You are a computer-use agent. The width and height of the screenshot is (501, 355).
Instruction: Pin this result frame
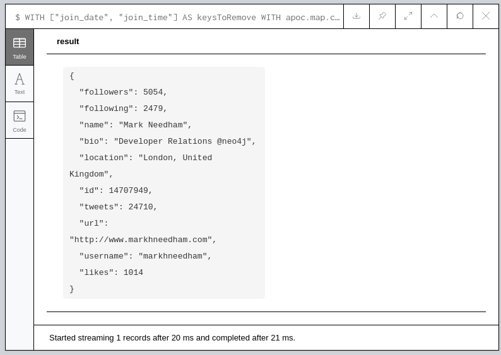[382, 16]
